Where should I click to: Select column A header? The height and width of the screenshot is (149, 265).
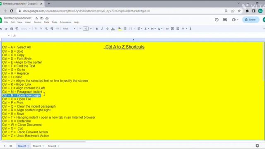[133, 40]
